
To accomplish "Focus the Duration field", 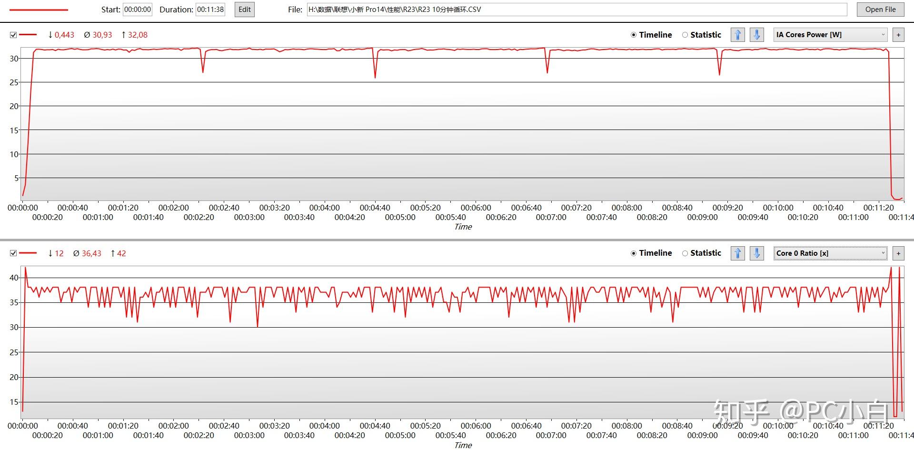I will (210, 10).
